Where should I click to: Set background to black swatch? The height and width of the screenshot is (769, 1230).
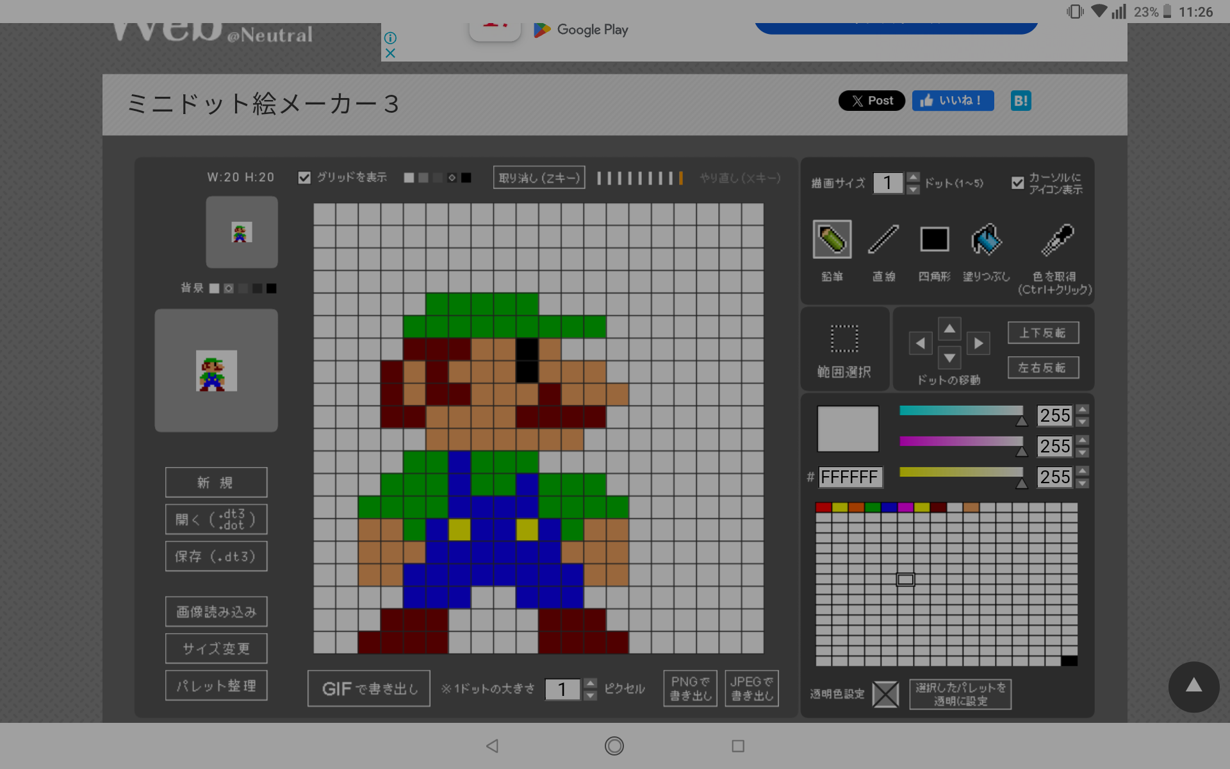(x=272, y=288)
